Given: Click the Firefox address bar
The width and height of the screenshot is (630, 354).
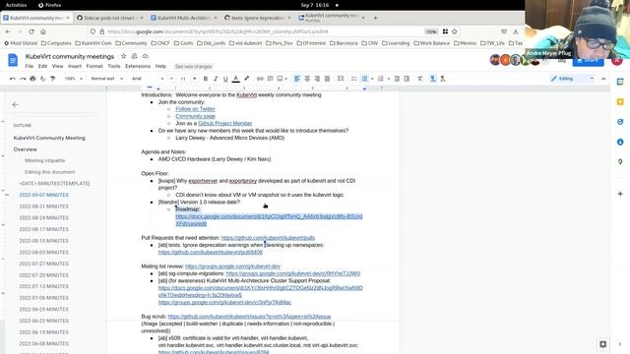Looking at the screenshot, I should (x=257, y=31).
